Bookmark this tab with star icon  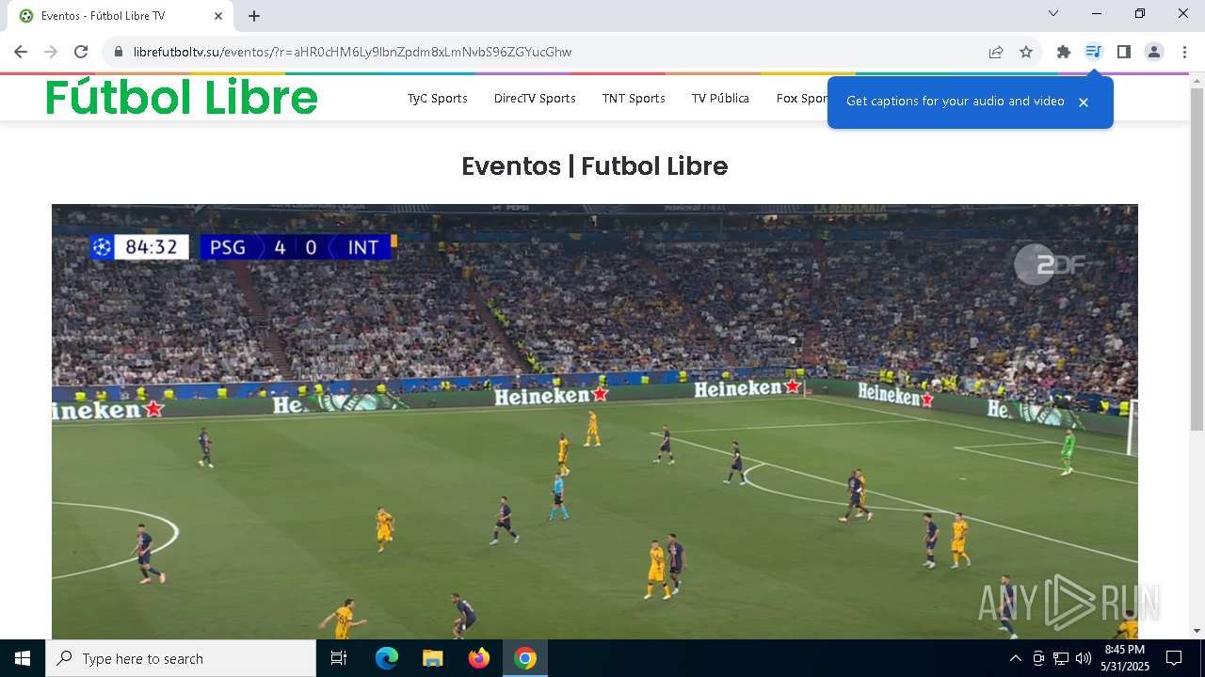click(x=1026, y=52)
